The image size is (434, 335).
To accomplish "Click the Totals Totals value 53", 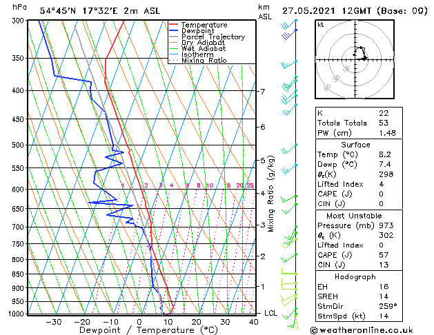I will coord(384,123).
